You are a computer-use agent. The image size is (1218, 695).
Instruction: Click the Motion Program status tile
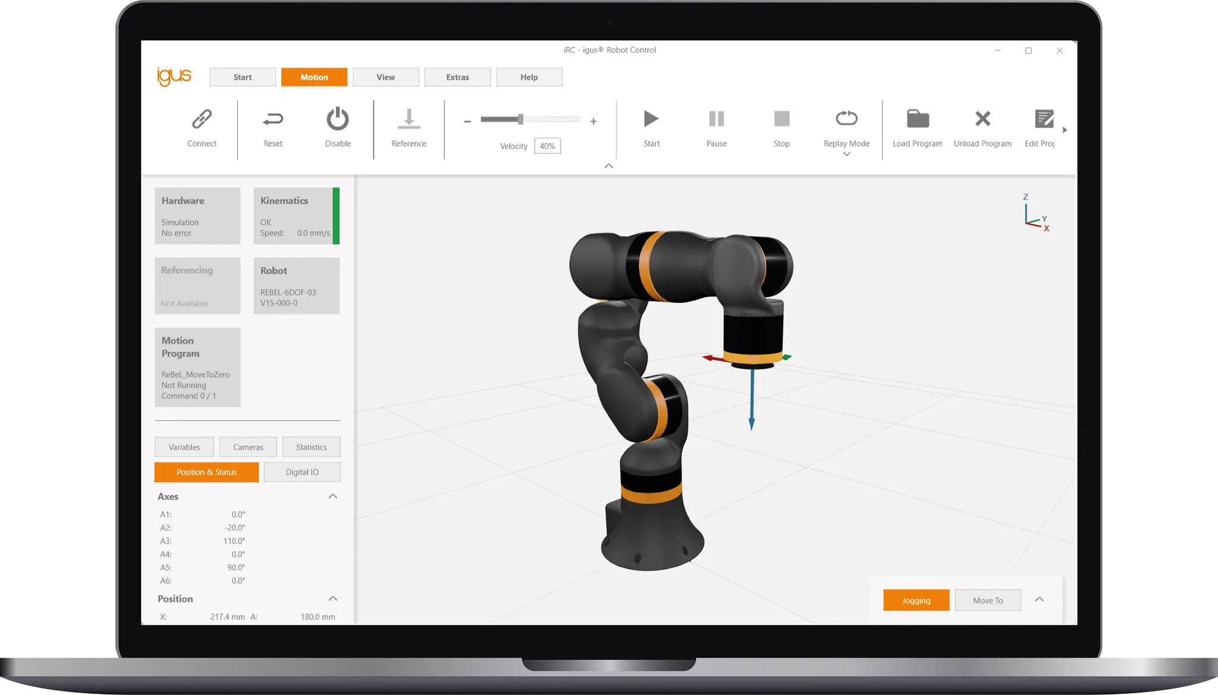pyautogui.click(x=197, y=367)
